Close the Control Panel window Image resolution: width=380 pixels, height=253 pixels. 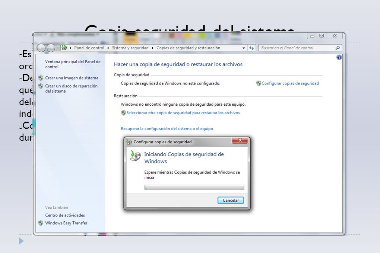click(335, 36)
